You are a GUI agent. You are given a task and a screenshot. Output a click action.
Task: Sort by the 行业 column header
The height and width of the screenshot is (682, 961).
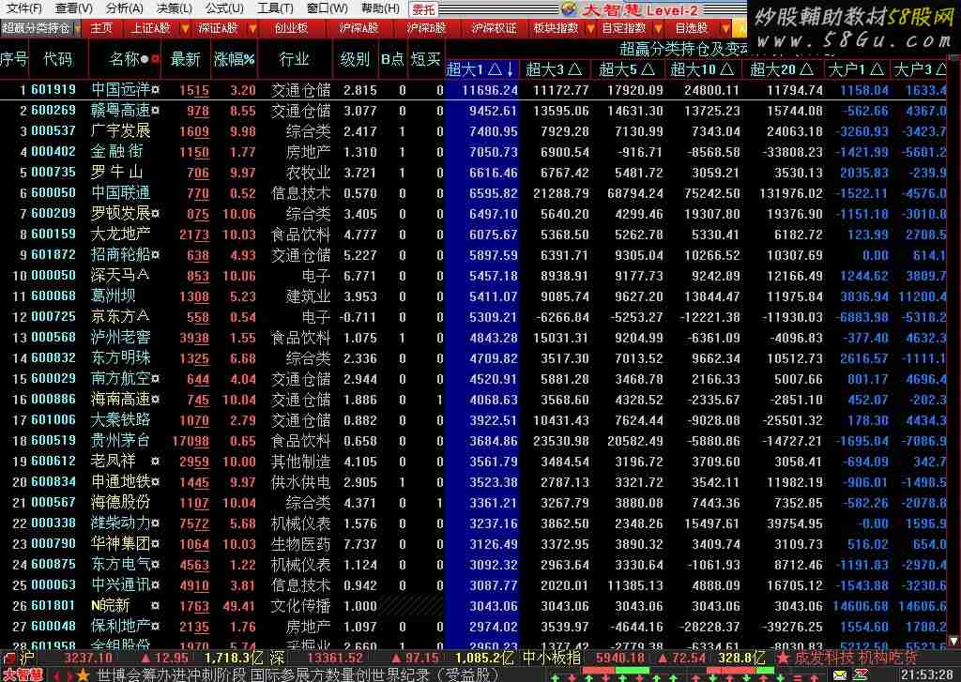(294, 59)
